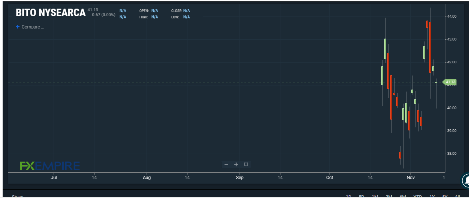This screenshot has width=469, height=199.
Task: Click the Oct date axis label
Action: tap(330, 178)
